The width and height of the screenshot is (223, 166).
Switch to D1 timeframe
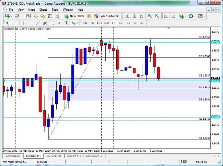128,23
